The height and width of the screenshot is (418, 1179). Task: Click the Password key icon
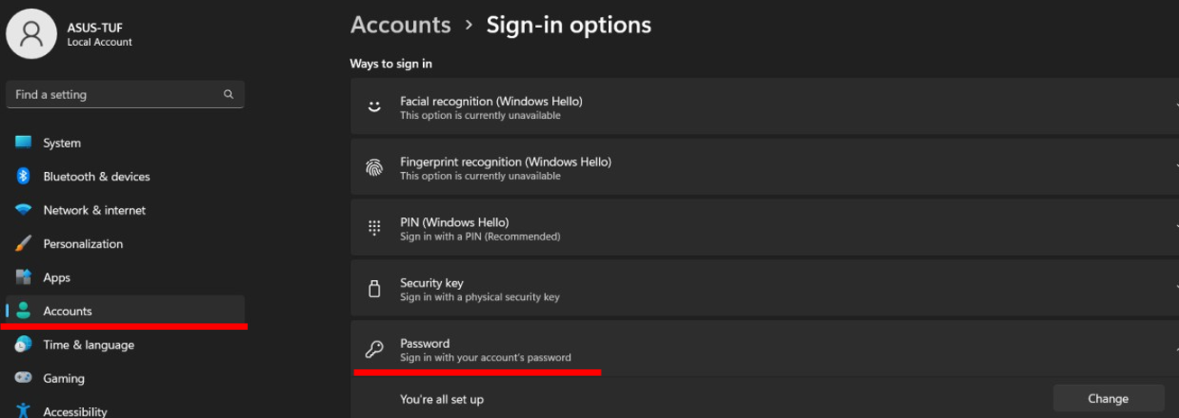(374, 350)
